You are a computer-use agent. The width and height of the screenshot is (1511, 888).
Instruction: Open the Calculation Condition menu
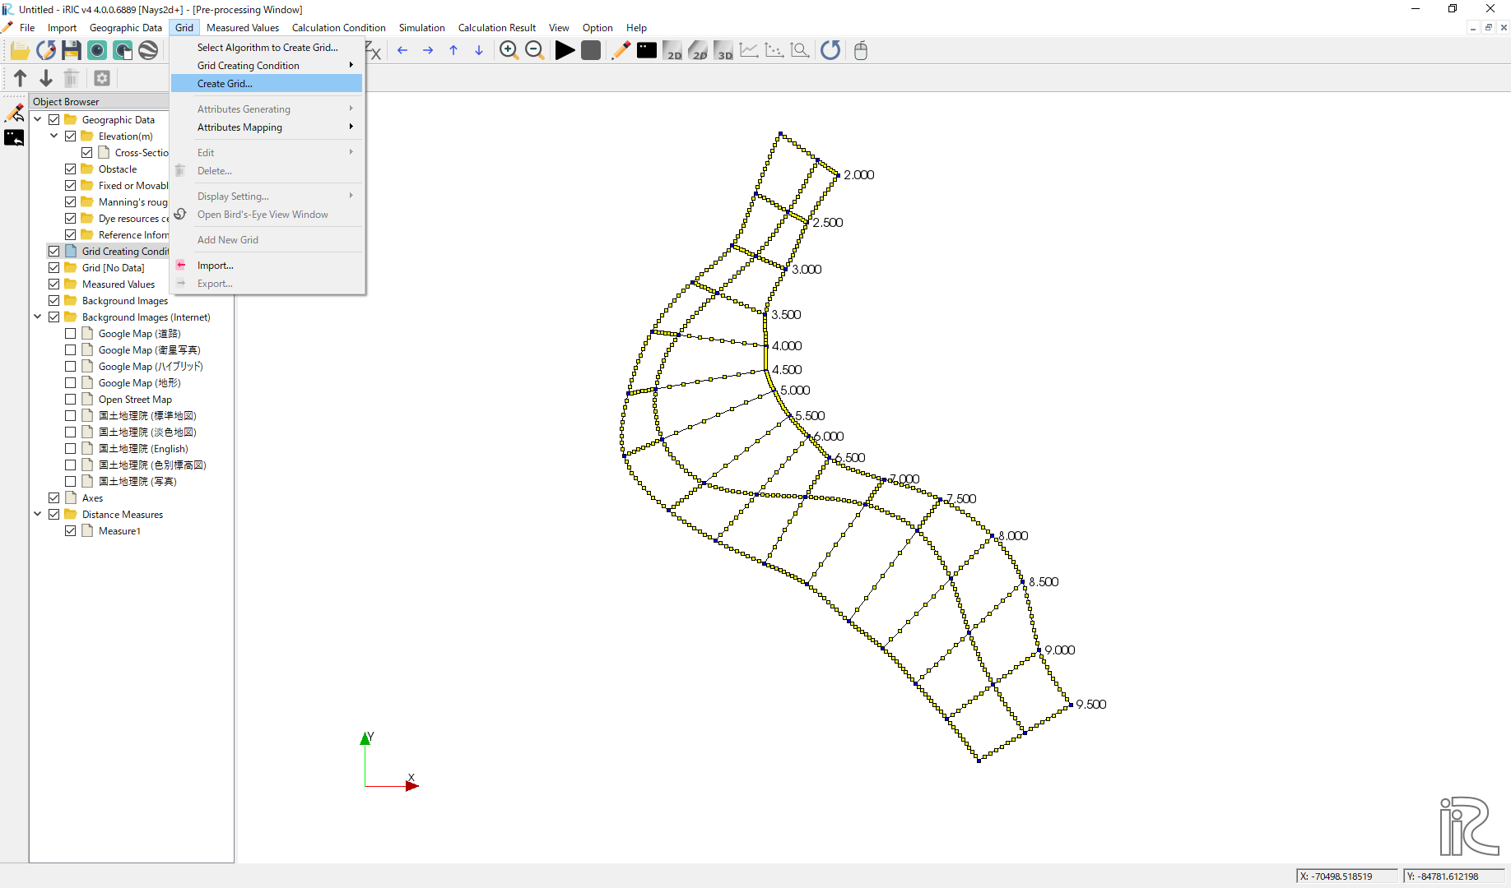(338, 28)
